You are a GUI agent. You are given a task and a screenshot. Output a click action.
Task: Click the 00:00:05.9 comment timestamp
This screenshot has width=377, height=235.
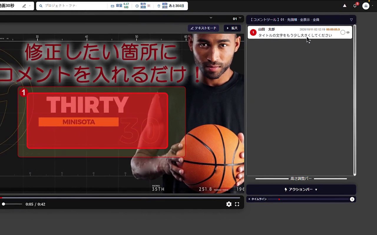pos(333,30)
